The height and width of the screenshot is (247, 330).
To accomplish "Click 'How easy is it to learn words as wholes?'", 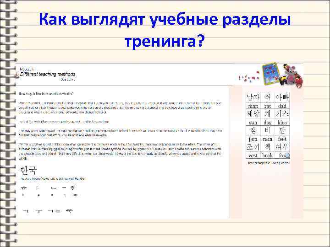I will click(46, 94).
